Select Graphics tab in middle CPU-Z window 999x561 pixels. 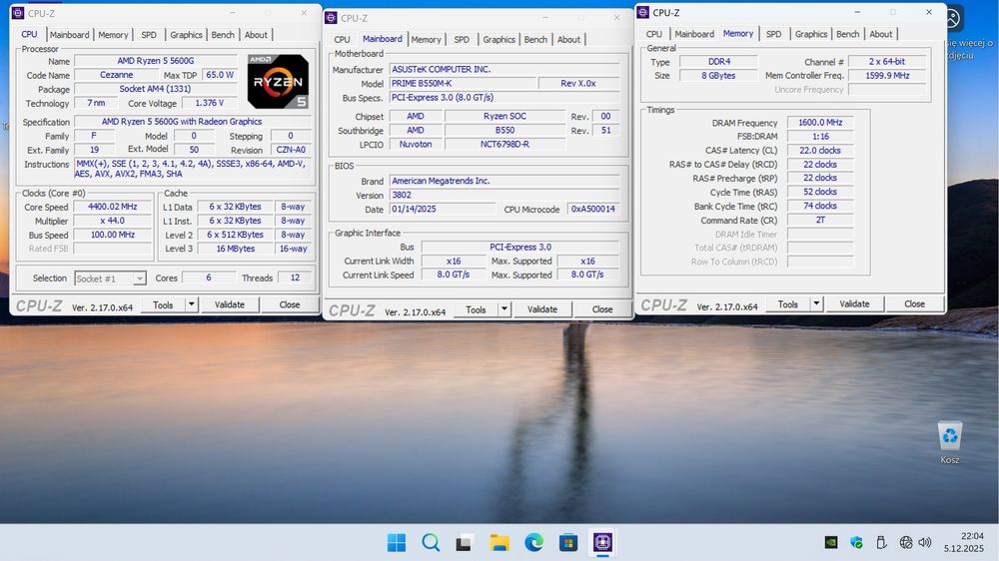(499, 40)
